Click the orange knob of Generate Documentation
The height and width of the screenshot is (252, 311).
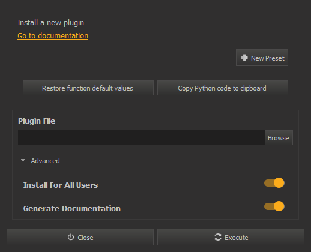click(279, 206)
